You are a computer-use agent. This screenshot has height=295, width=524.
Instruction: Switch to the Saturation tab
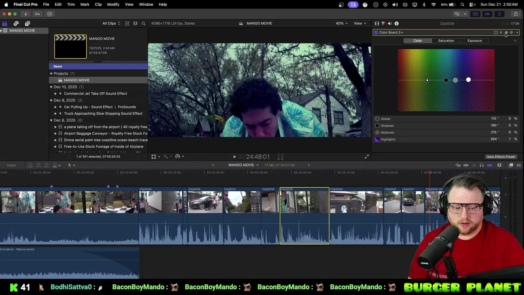[x=446, y=41]
